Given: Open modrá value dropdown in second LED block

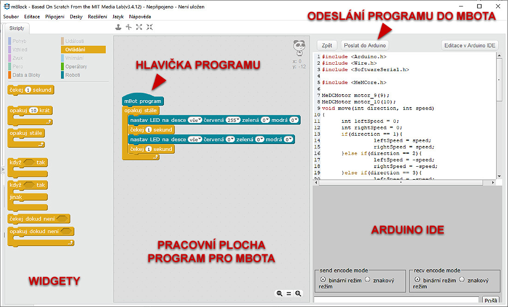Looking at the screenshot, I should point(288,139).
